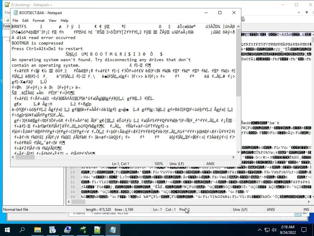
Task: Click the new-document toolbar icon in Notepad++
Action: point(7,20)
